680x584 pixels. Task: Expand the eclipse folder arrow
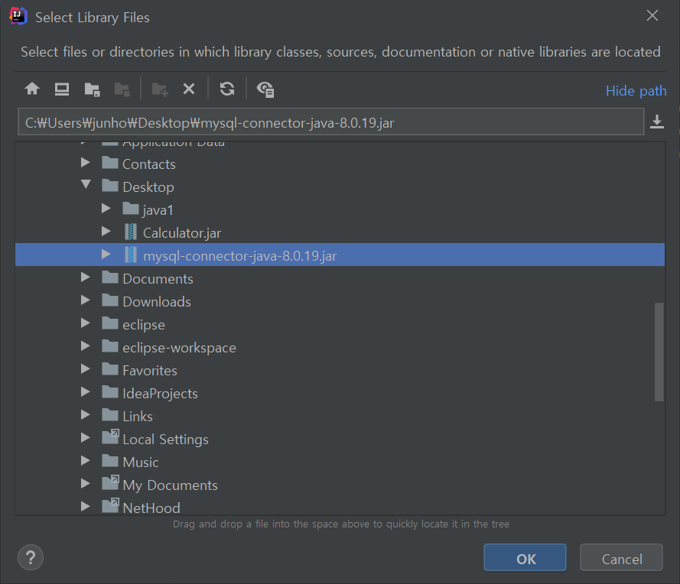pyautogui.click(x=86, y=323)
